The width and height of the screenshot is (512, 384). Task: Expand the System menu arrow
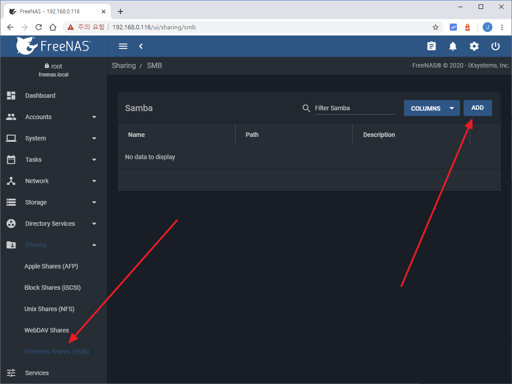click(94, 138)
